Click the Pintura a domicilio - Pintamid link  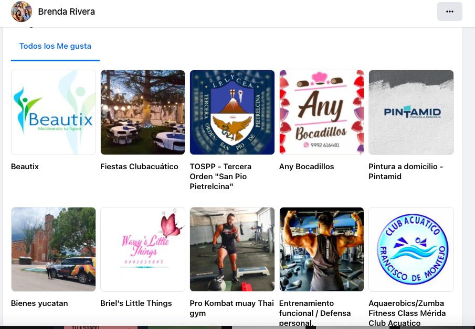click(406, 171)
